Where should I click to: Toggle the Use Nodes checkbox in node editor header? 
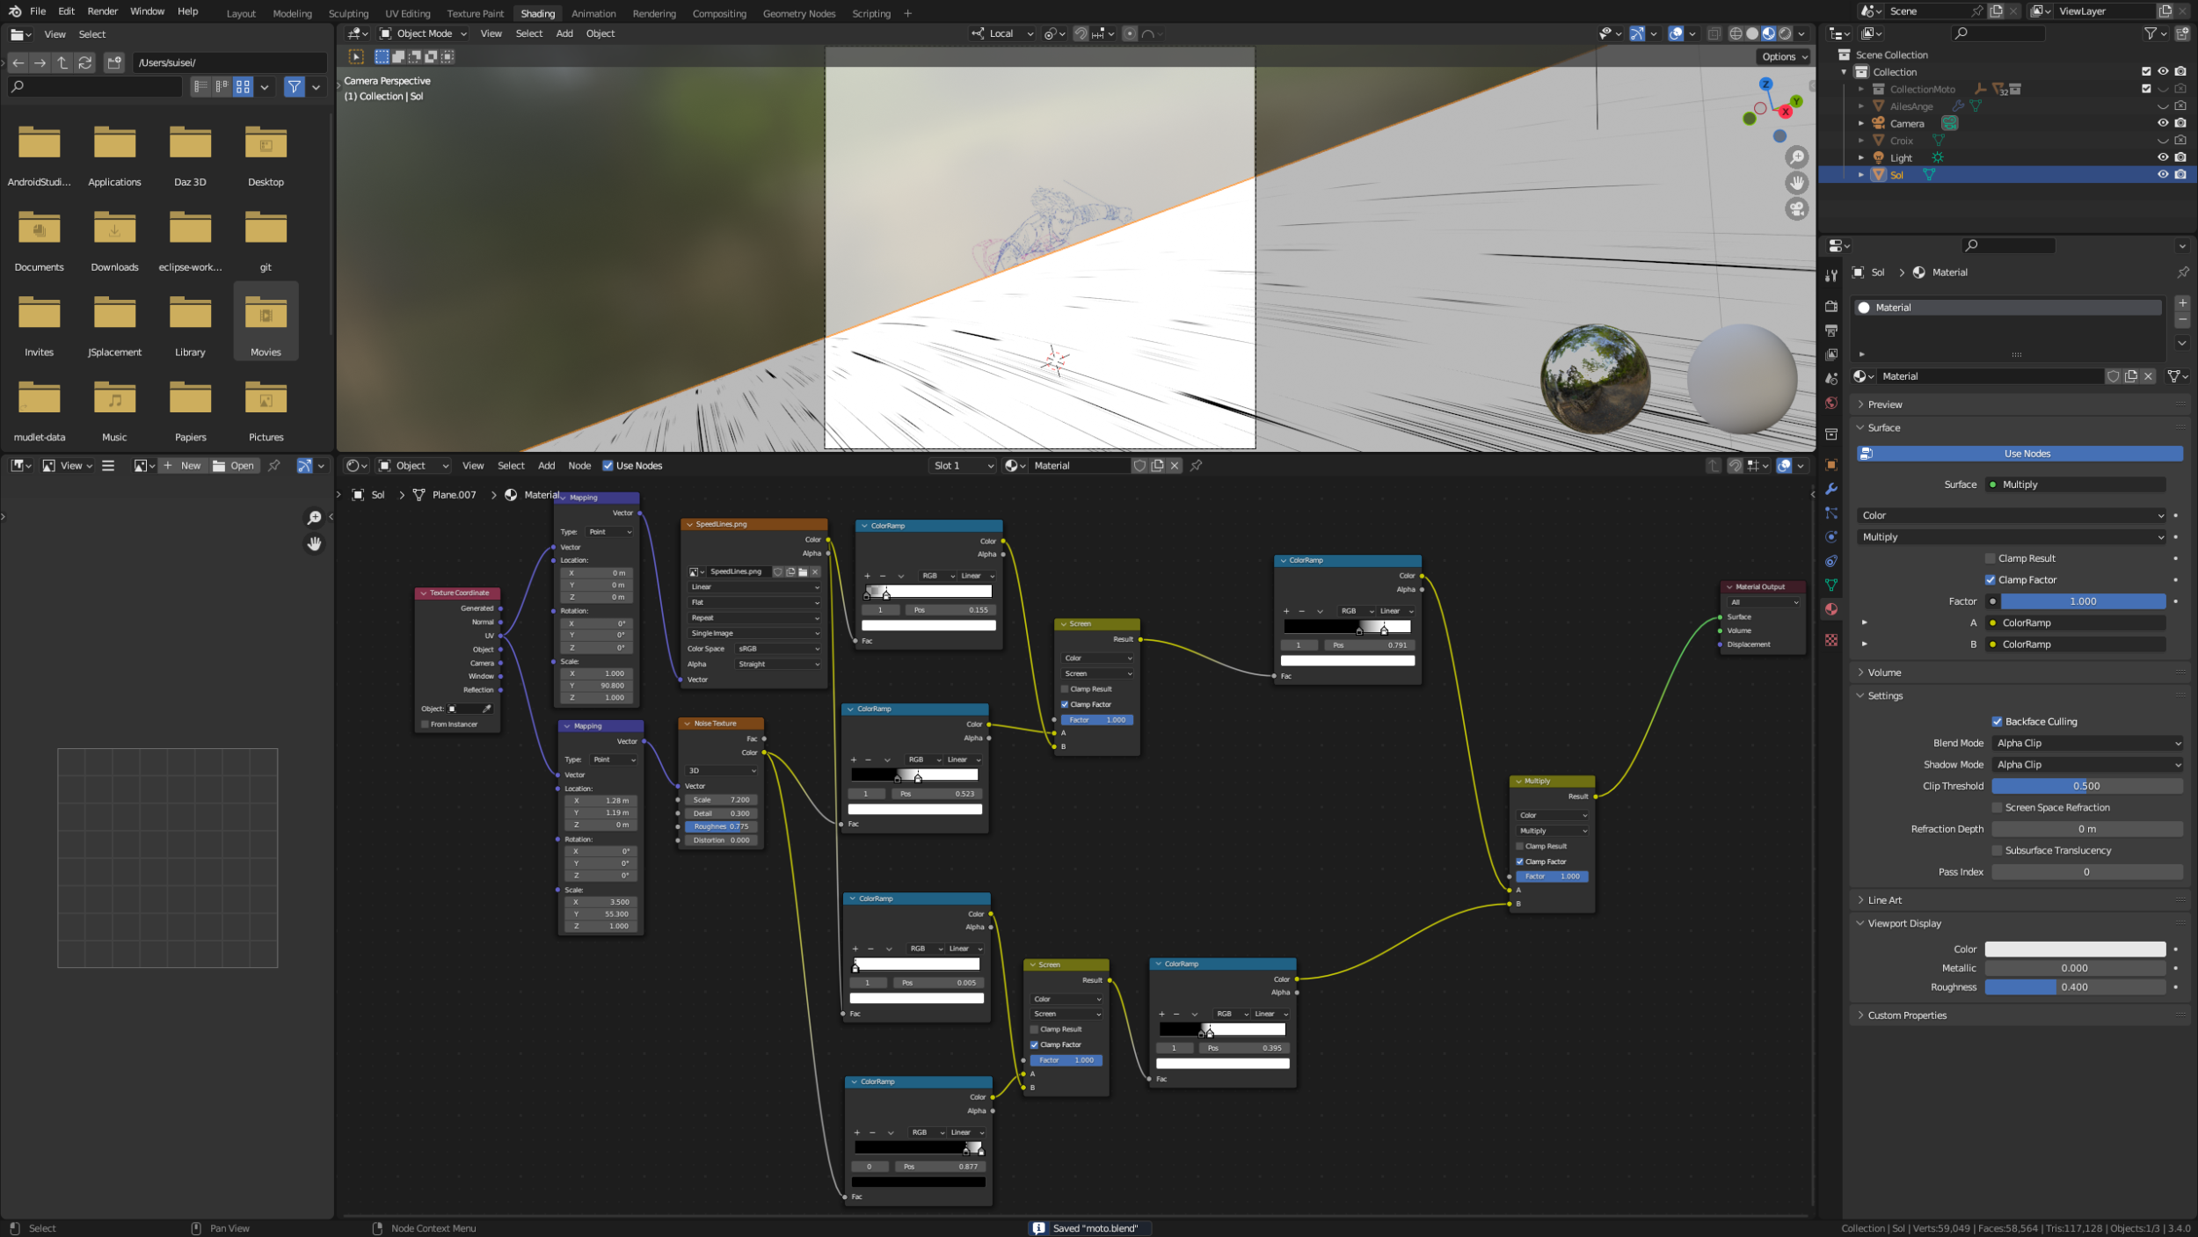(x=608, y=466)
